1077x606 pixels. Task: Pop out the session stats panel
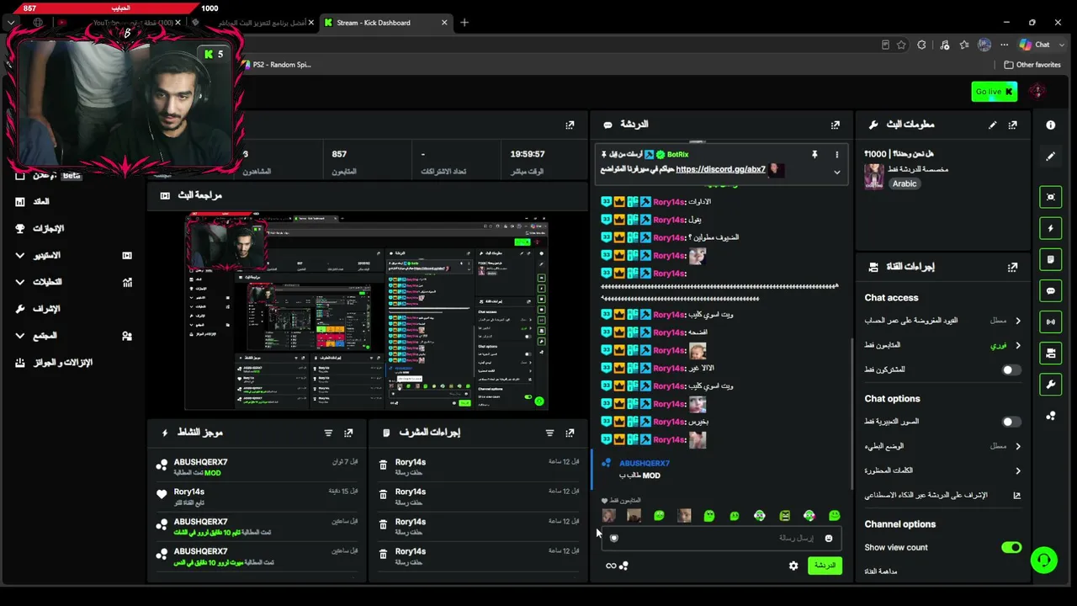coord(570,125)
